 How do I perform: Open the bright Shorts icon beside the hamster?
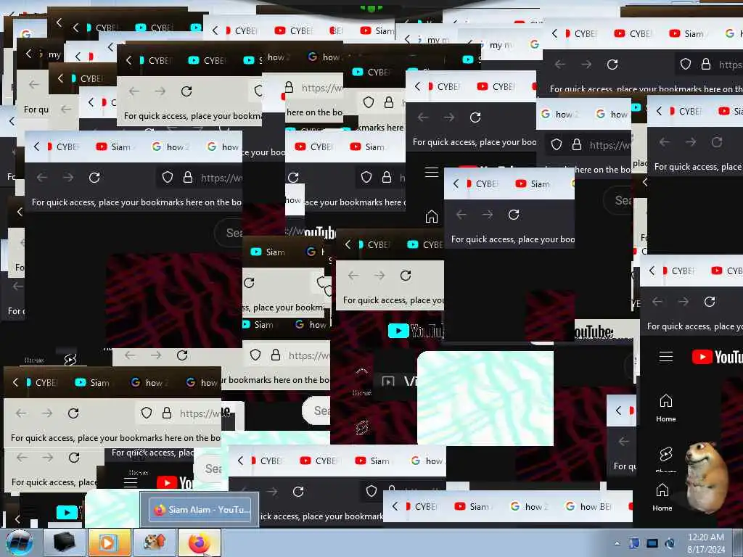coord(666,454)
